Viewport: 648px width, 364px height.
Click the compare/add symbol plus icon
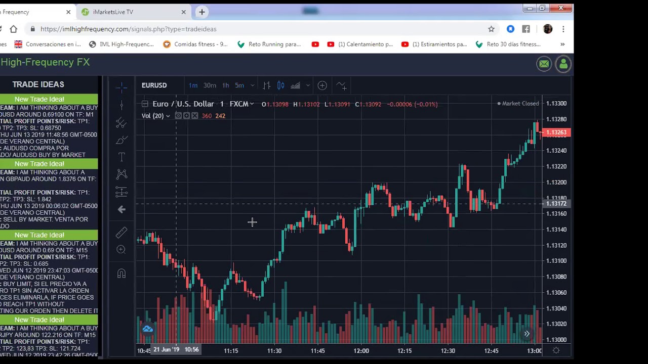pos(322,85)
